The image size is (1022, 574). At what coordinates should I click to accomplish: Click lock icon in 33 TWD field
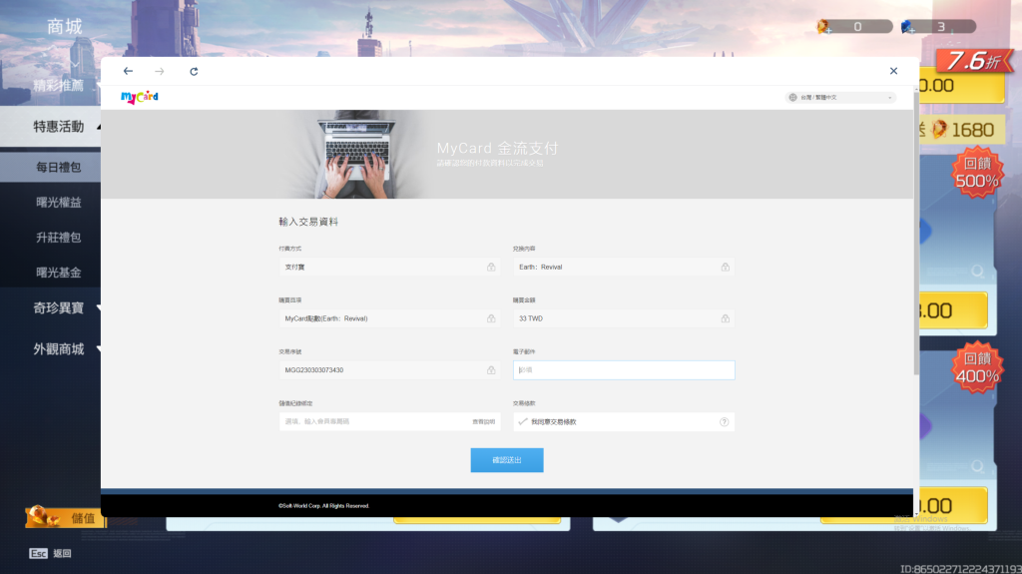pyautogui.click(x=725, y=318)
